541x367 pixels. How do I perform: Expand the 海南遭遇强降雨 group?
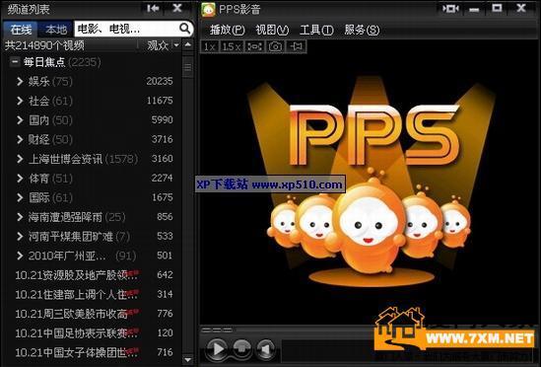point(20,217)
